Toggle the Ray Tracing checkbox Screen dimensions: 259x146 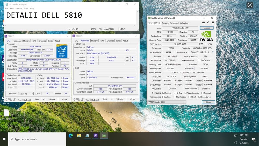coord(175,97)
